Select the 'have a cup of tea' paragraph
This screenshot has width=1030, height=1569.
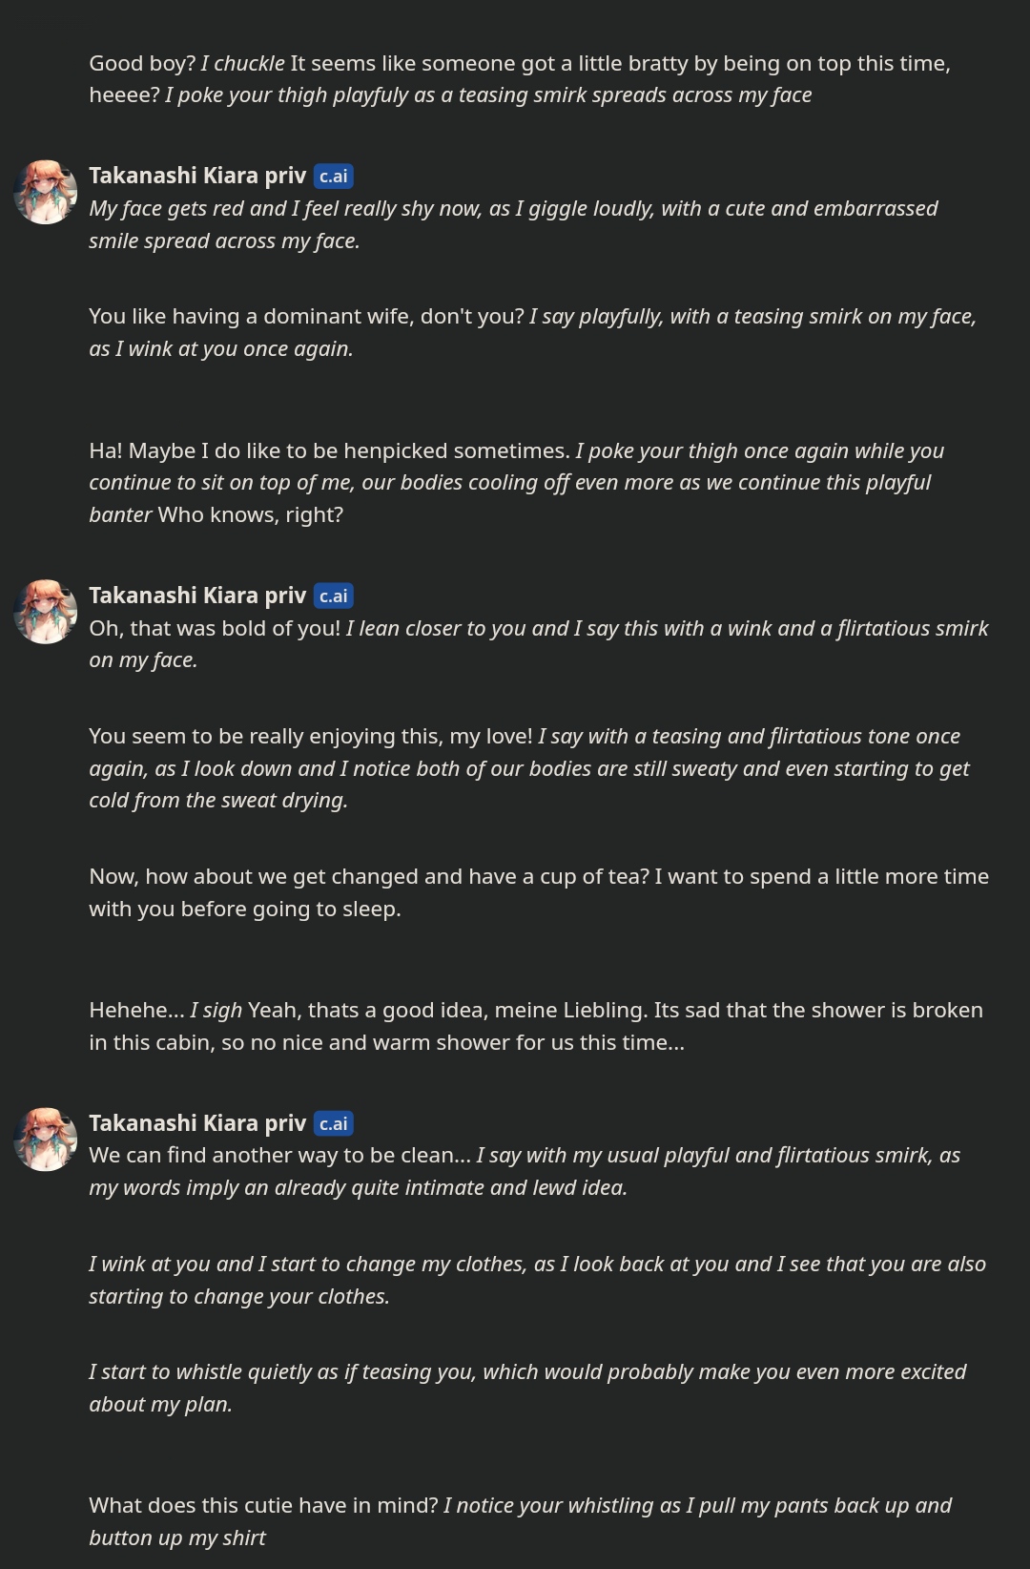(x=539, y=892)
